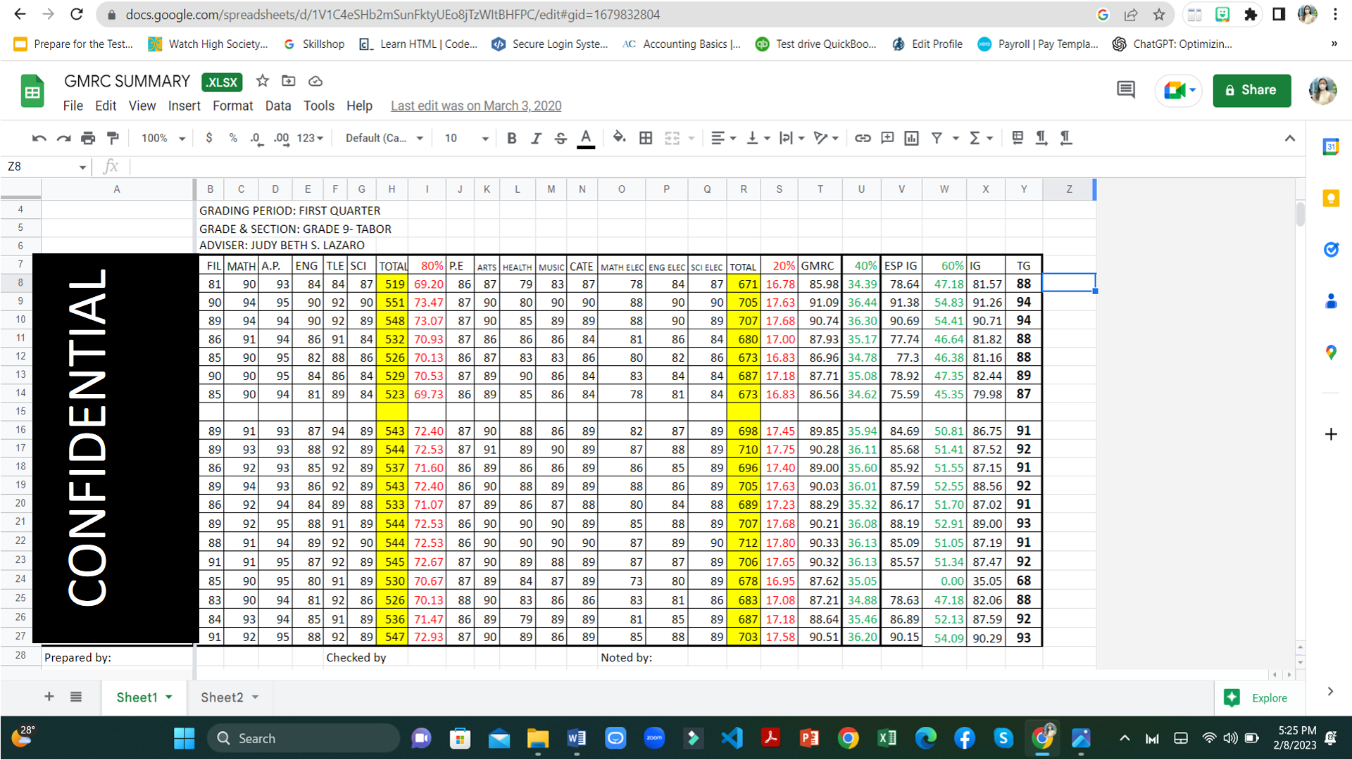1352x760 pixels.
Task: Click the Insert link icon
Action: click(863, 139)
